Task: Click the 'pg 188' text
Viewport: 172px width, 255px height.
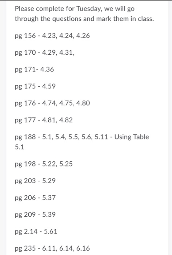Action: (x=25, y=137)
